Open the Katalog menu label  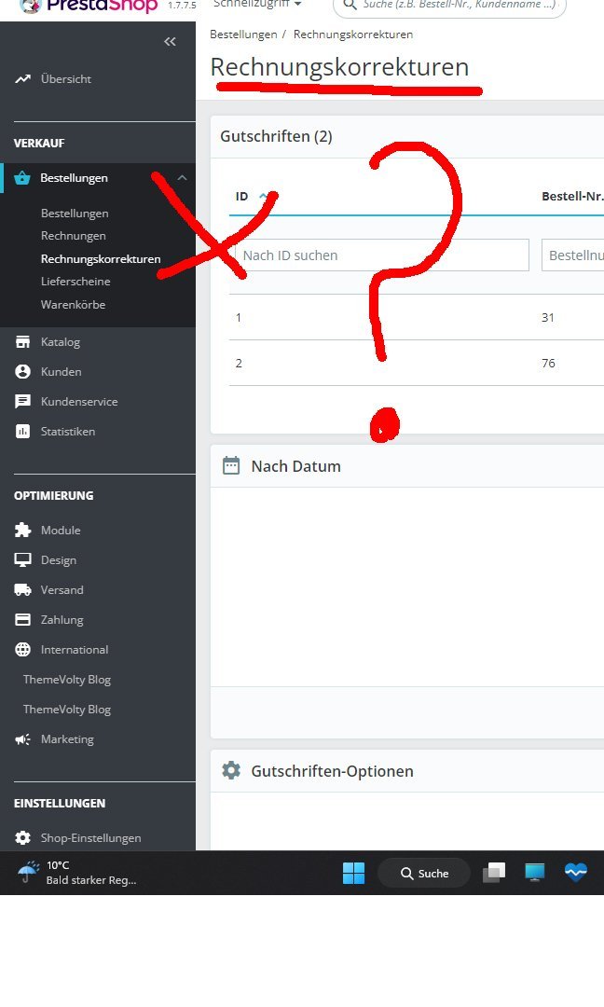[61, 341]
